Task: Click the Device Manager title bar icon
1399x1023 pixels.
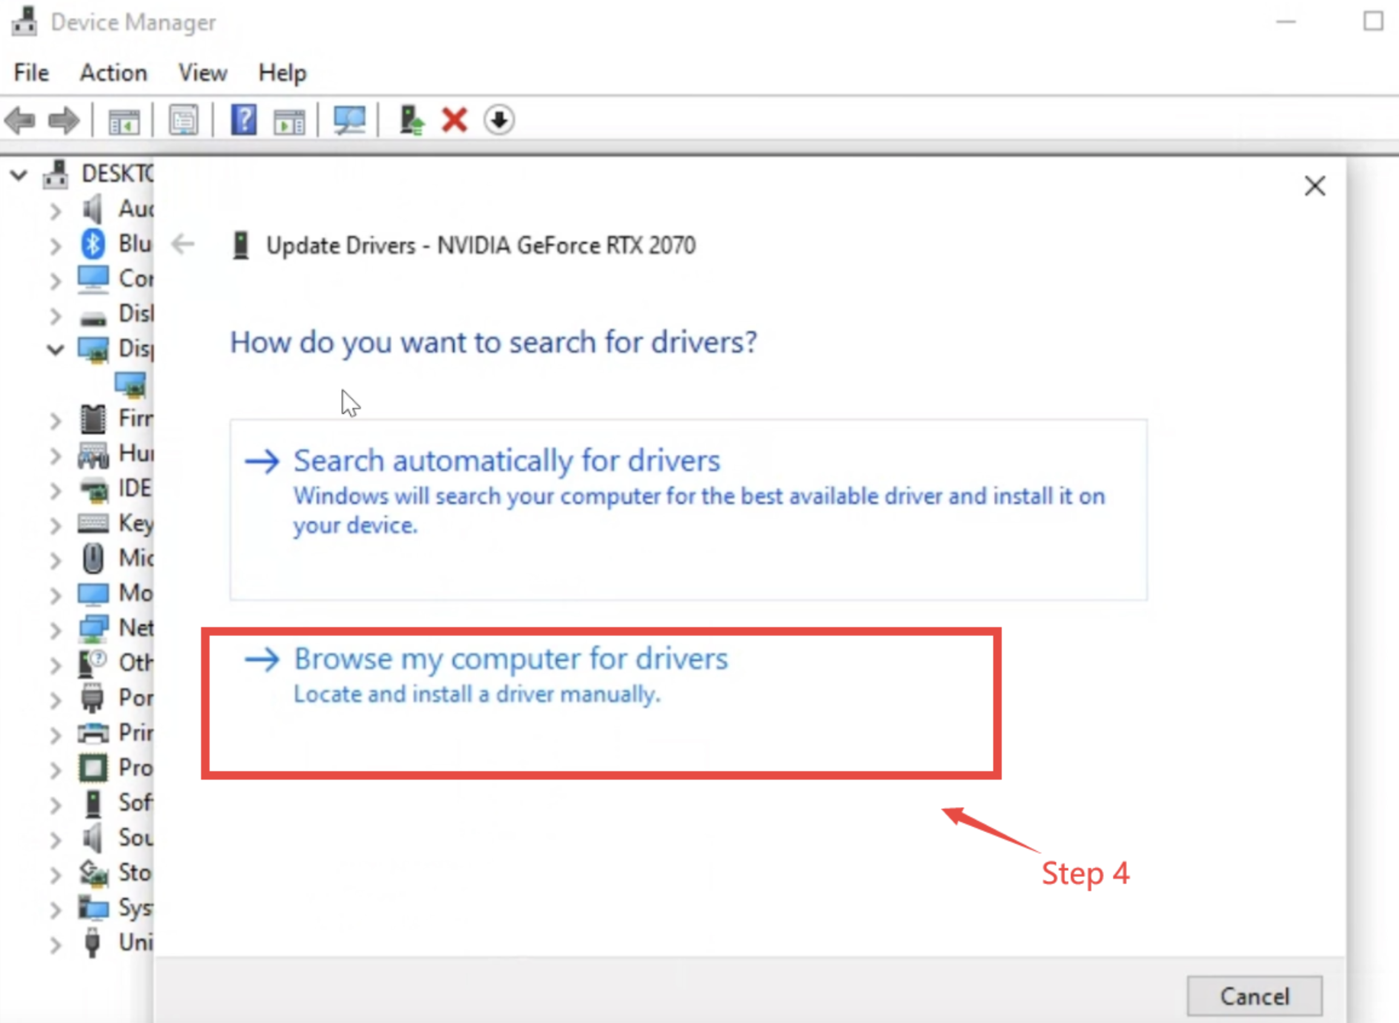Action: click(25, 22)
